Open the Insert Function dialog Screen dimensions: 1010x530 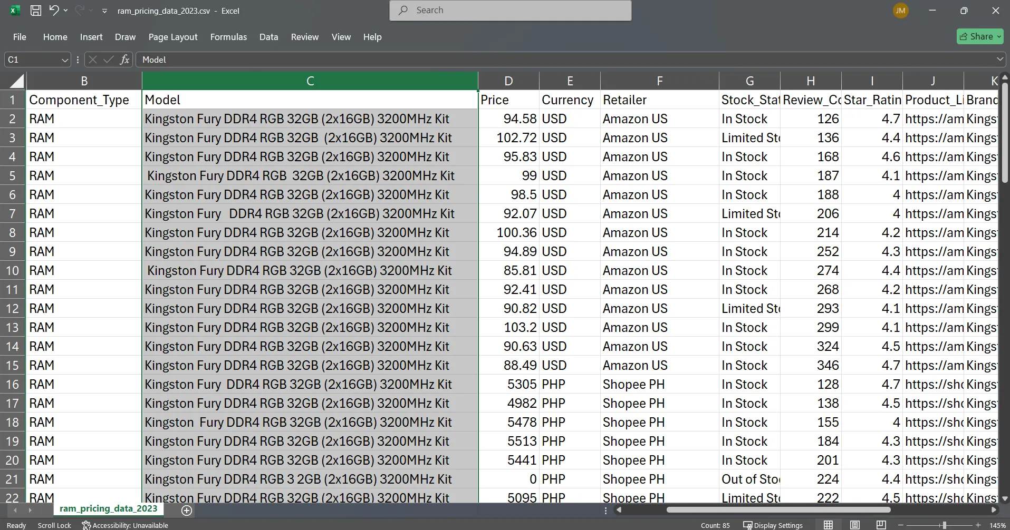pos(124,60)
